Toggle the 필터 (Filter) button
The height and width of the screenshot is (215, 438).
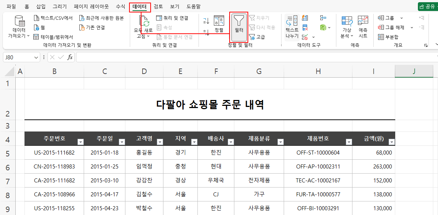point(239,27)
